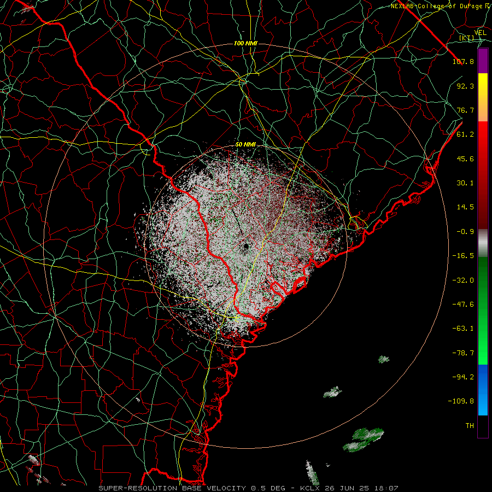
Task: Click the TH threshold label in legend
Action: tap(470, 426)
